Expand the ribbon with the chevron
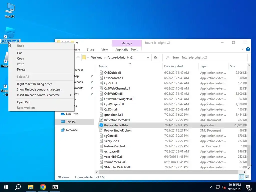Screen dimensions: 256x192 click(x=242, y=49)
